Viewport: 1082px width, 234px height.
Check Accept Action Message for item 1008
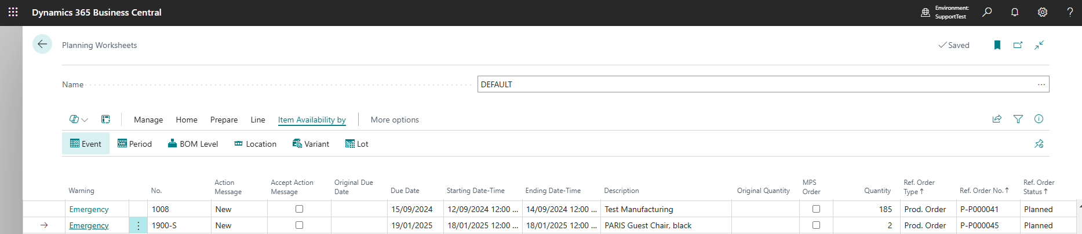[299, 209]
